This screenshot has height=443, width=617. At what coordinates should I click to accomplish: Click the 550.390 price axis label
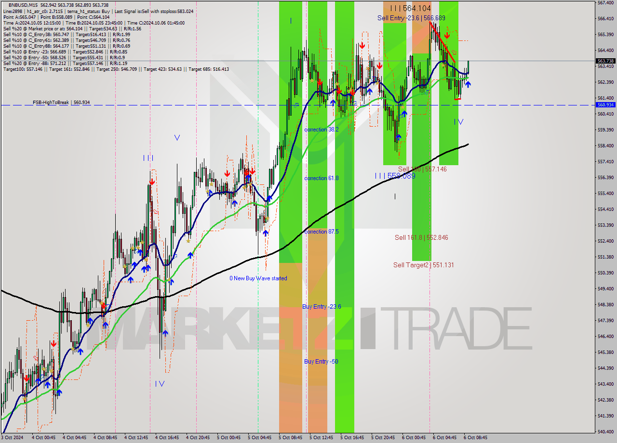coord(605,273)
